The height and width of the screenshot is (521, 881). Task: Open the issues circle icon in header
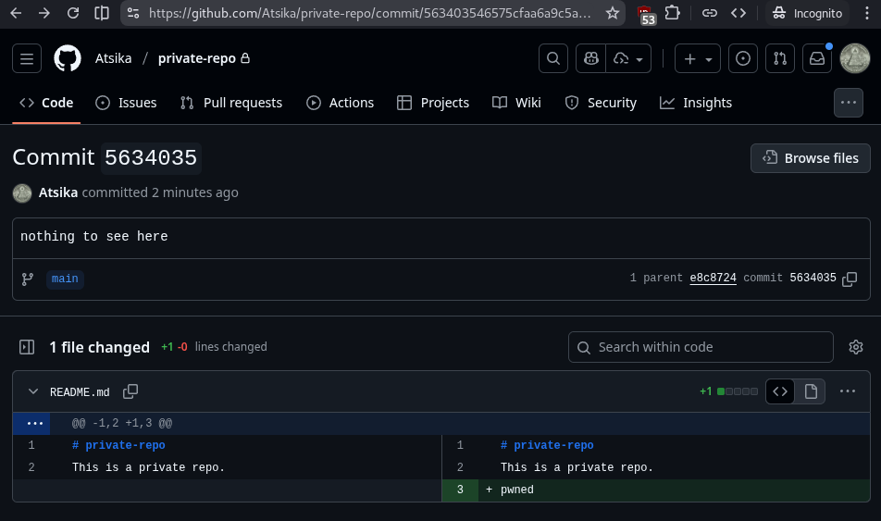coord(743,58)
